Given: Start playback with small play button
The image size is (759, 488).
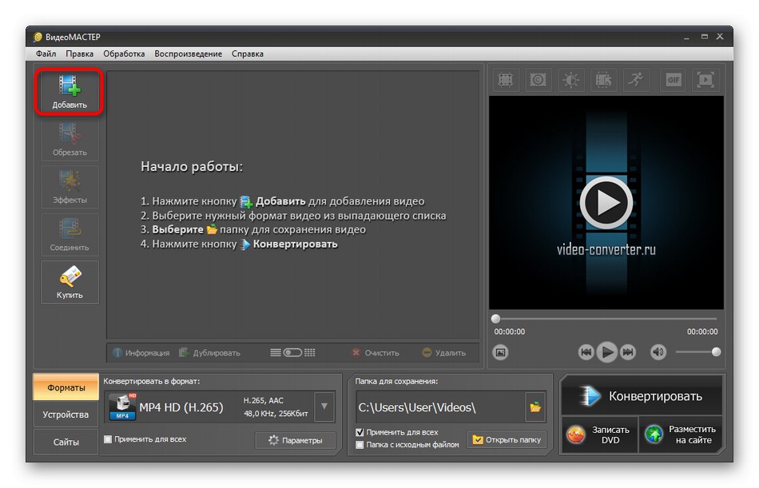Looking at the screenshot, I should coord(606,352).
